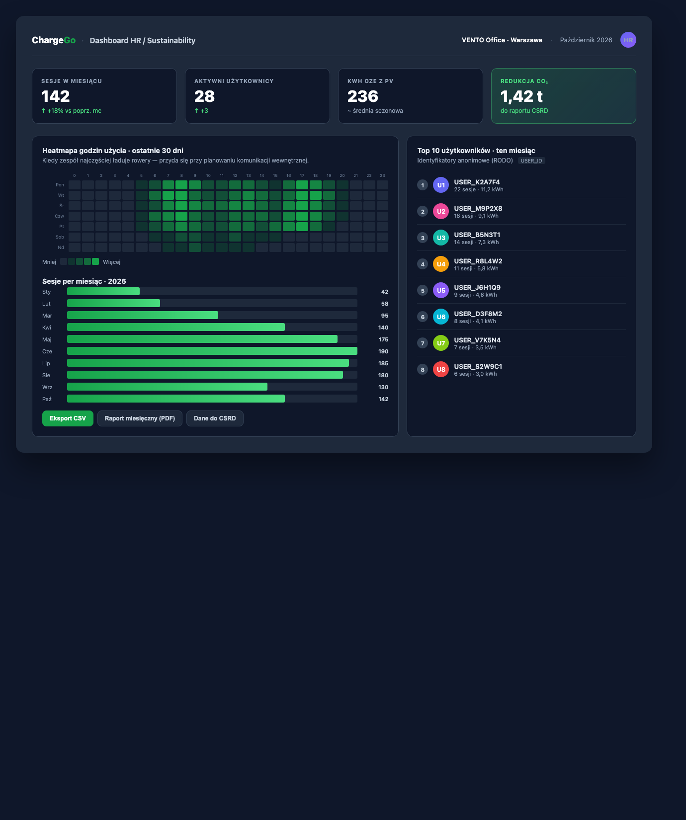Click the Październik 2026 date label
The image size is (686, 820).
[x=586, y=40]
